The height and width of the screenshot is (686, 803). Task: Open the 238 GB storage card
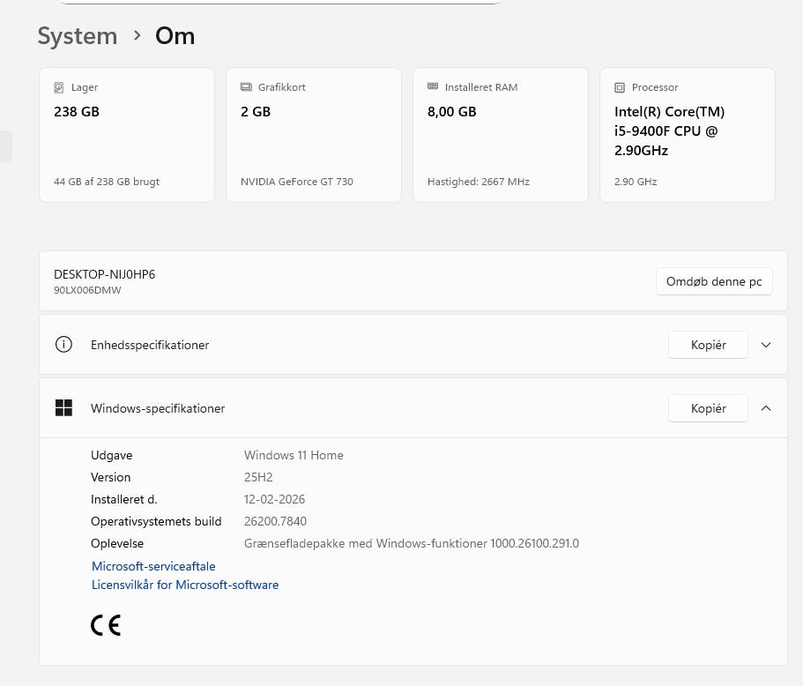[x=127, y=135]
